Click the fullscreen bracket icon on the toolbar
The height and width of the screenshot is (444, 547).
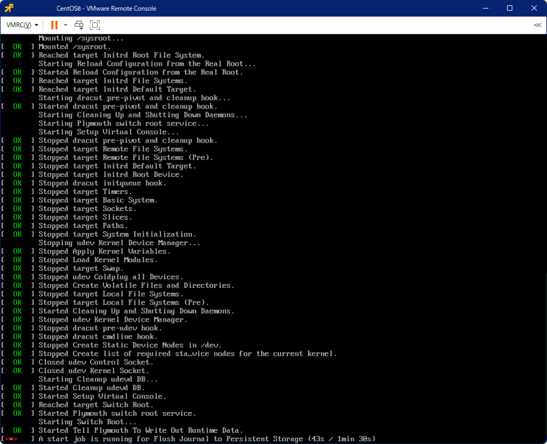pos(94,25)
